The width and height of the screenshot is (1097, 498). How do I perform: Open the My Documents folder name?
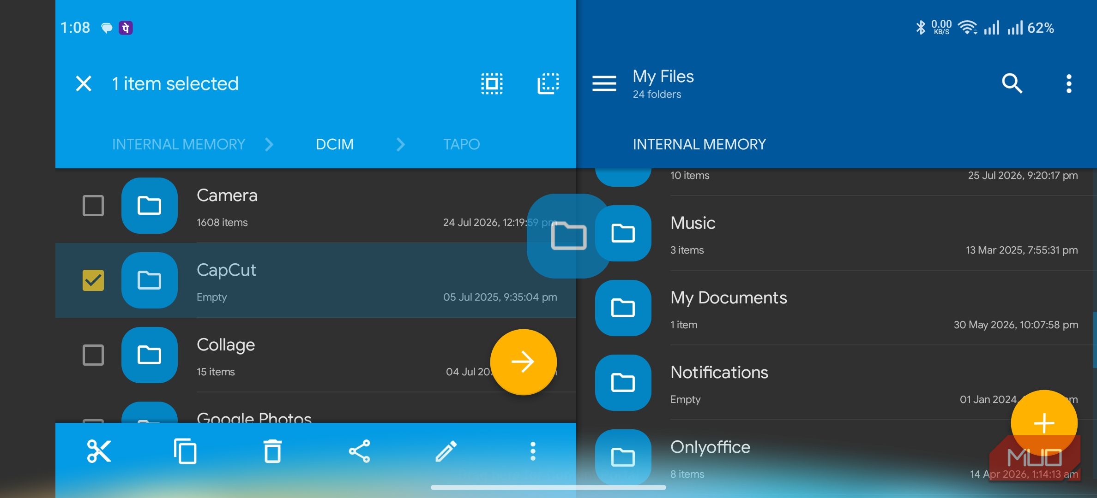pos(728,298)
